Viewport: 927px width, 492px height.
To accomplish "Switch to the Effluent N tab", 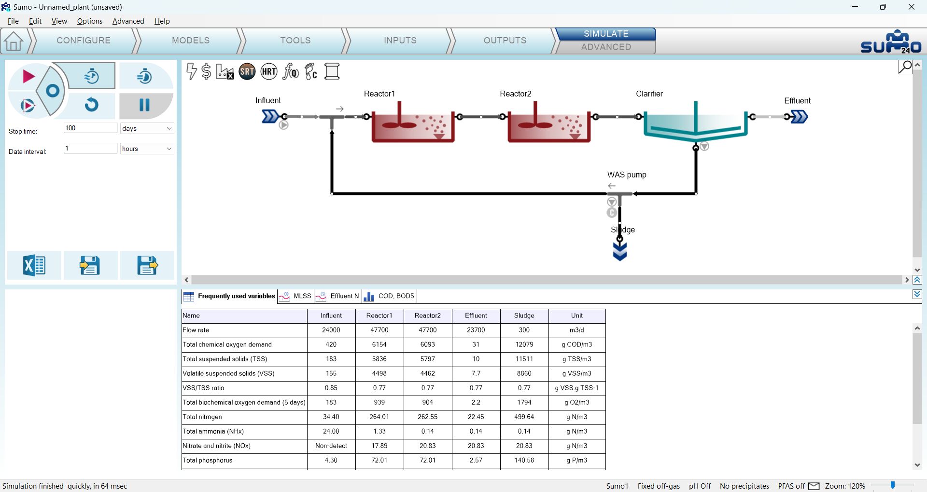I will point(338,296).
